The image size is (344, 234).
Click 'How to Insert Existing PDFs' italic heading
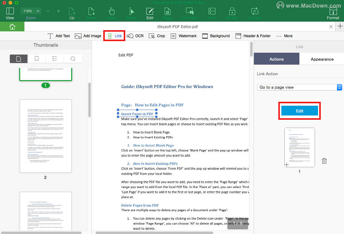click(155, 164)
